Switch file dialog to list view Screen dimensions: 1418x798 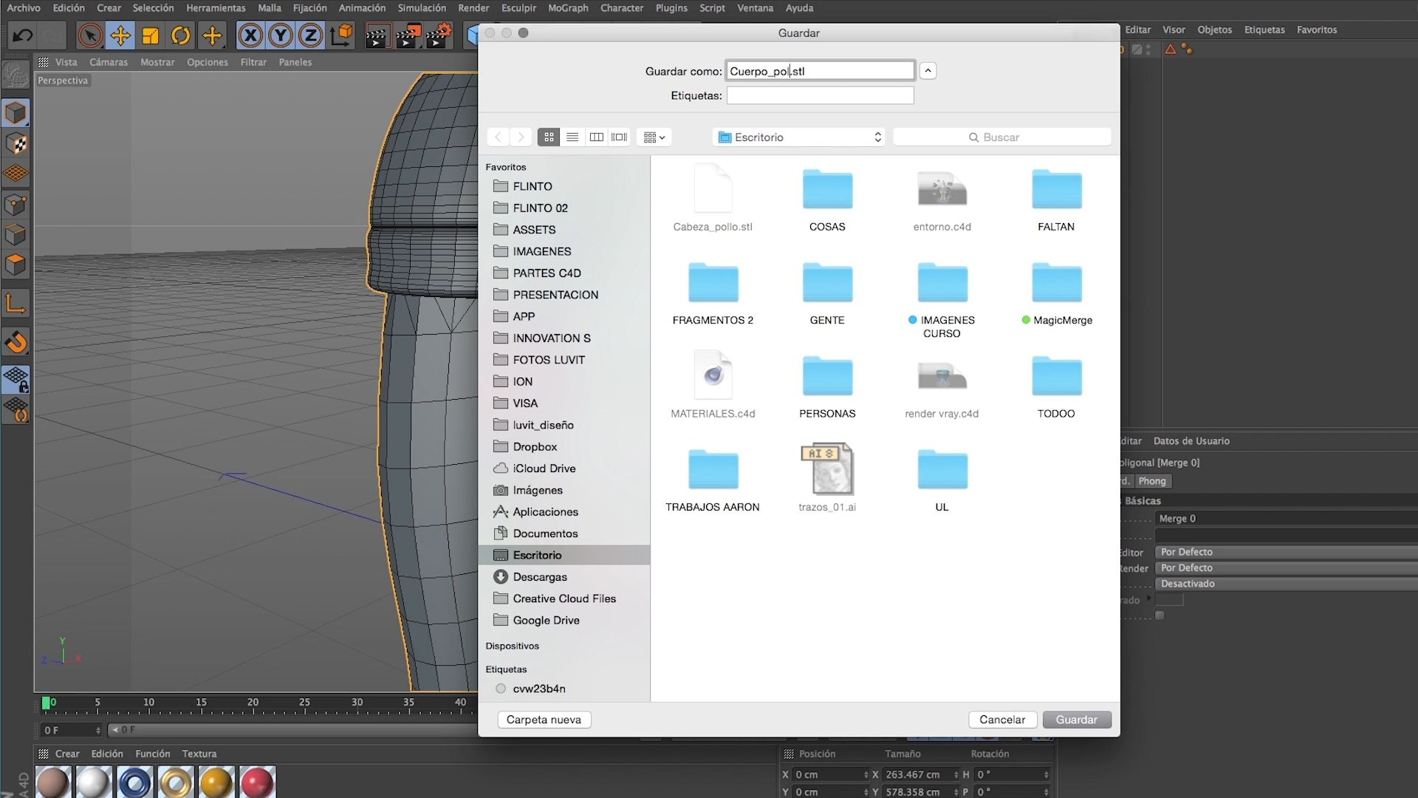click(572, 137)
